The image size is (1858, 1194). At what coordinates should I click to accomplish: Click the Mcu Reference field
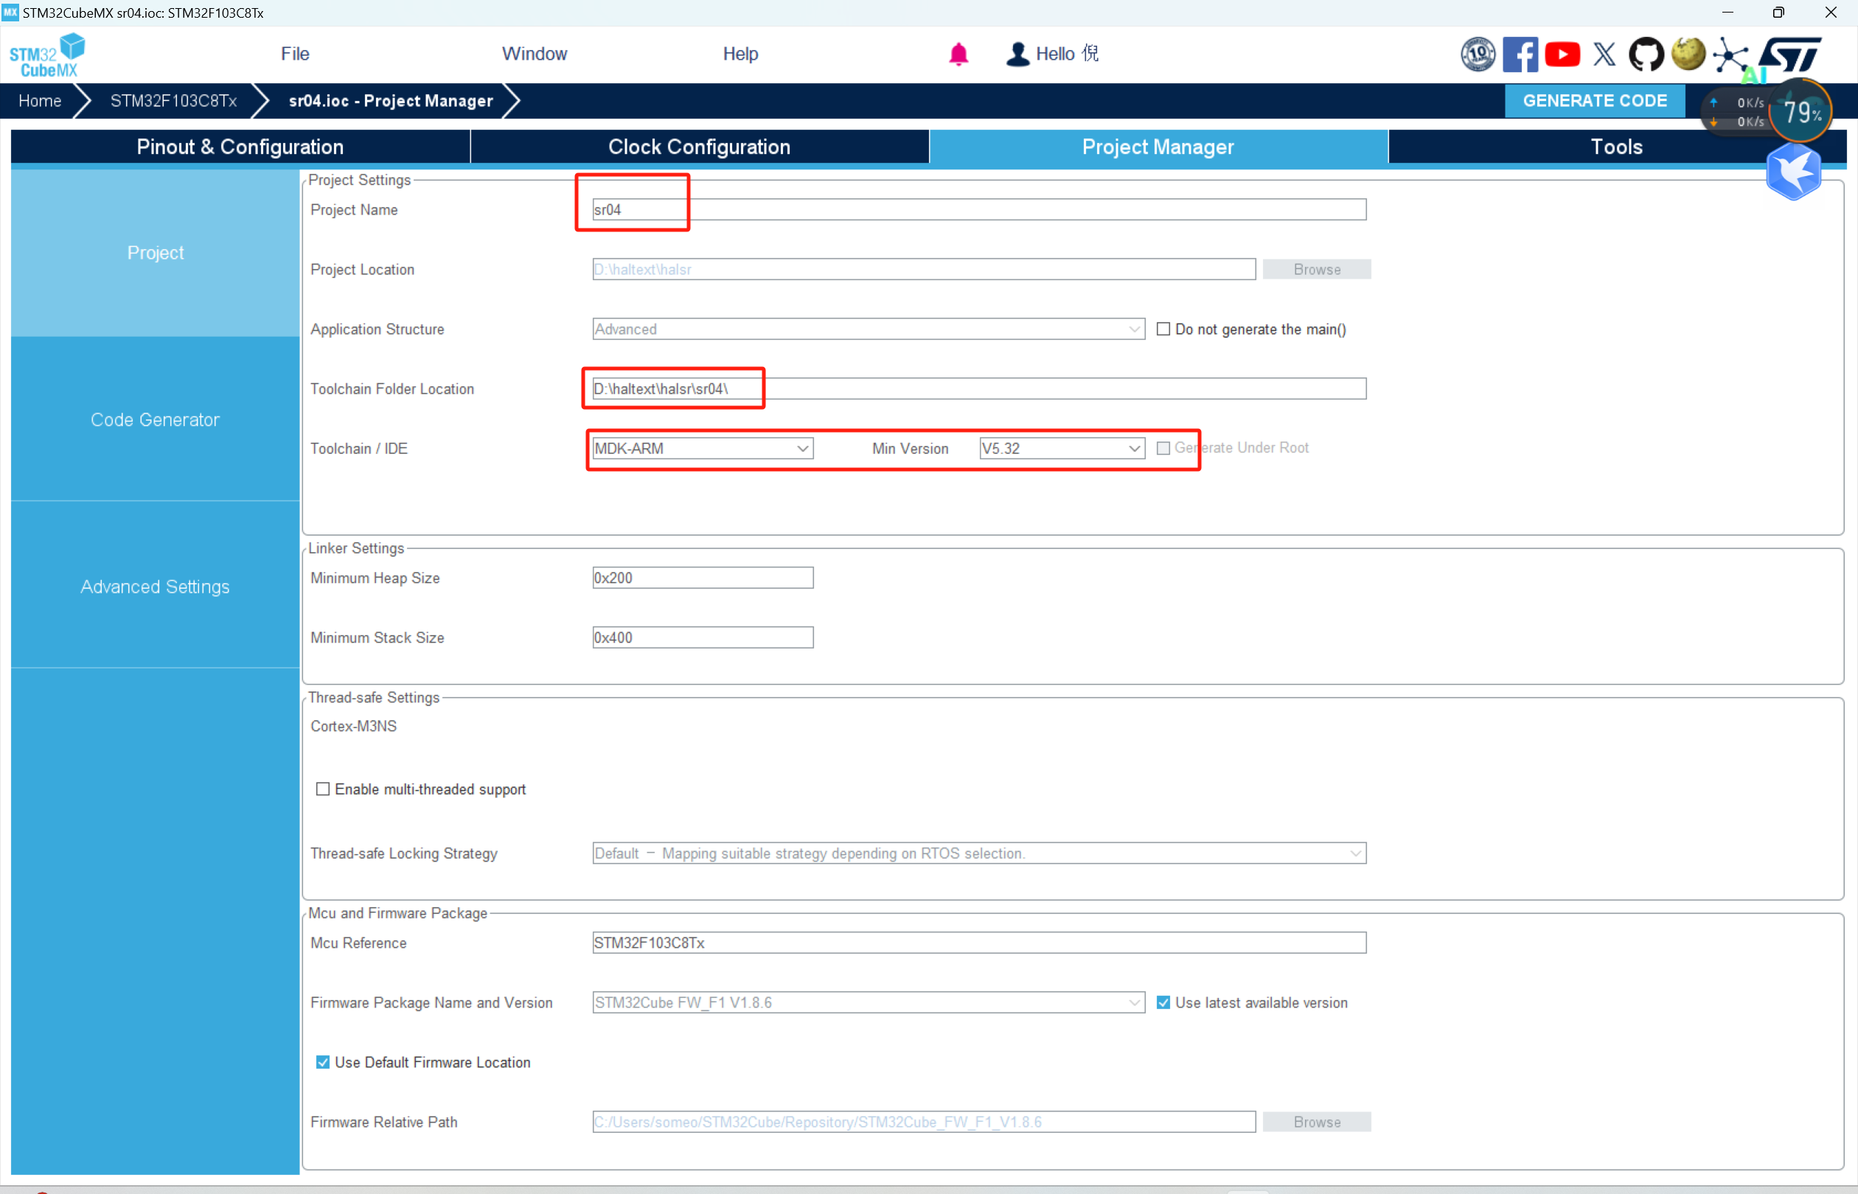point(979,943)
